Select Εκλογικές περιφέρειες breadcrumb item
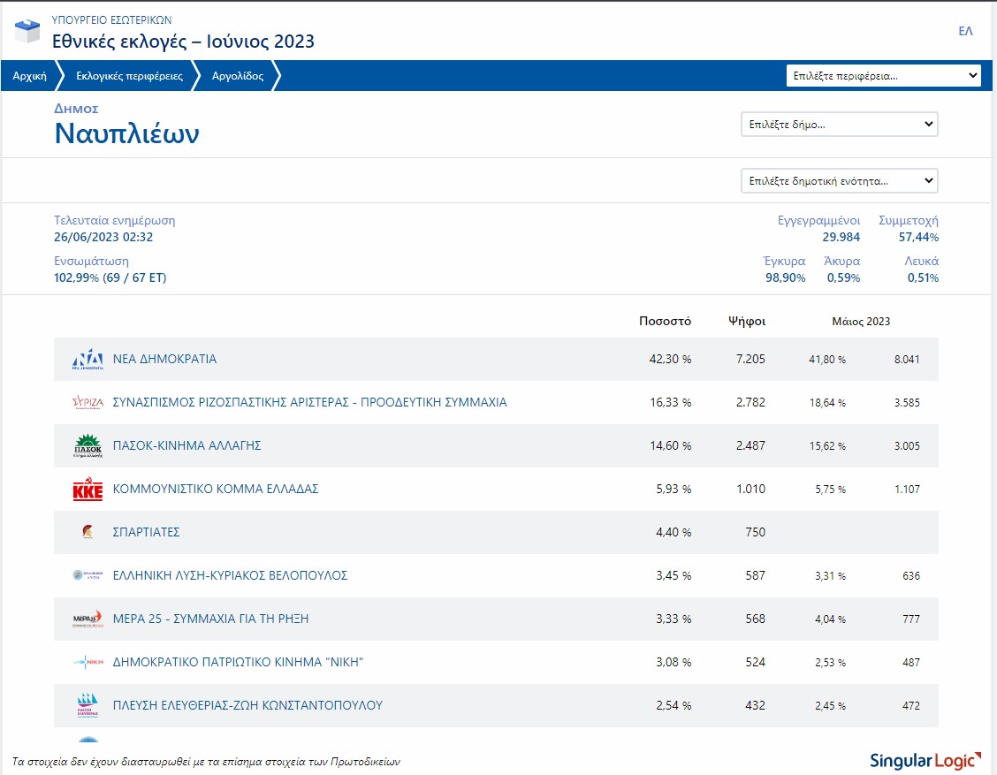This screenshot has height=775, width=997. [x=129, y=76]
